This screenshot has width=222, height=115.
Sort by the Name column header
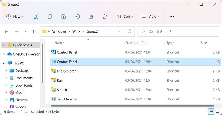click(59, 43)
